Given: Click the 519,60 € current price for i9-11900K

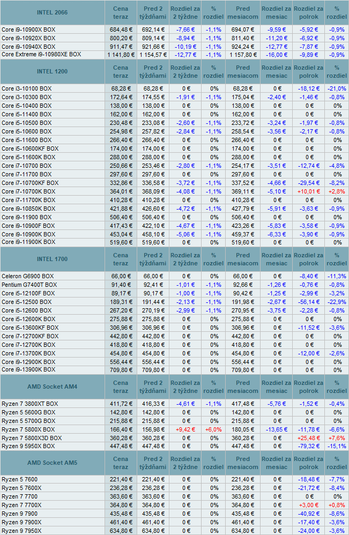Looking at the screenshot, I should (121, 242).
